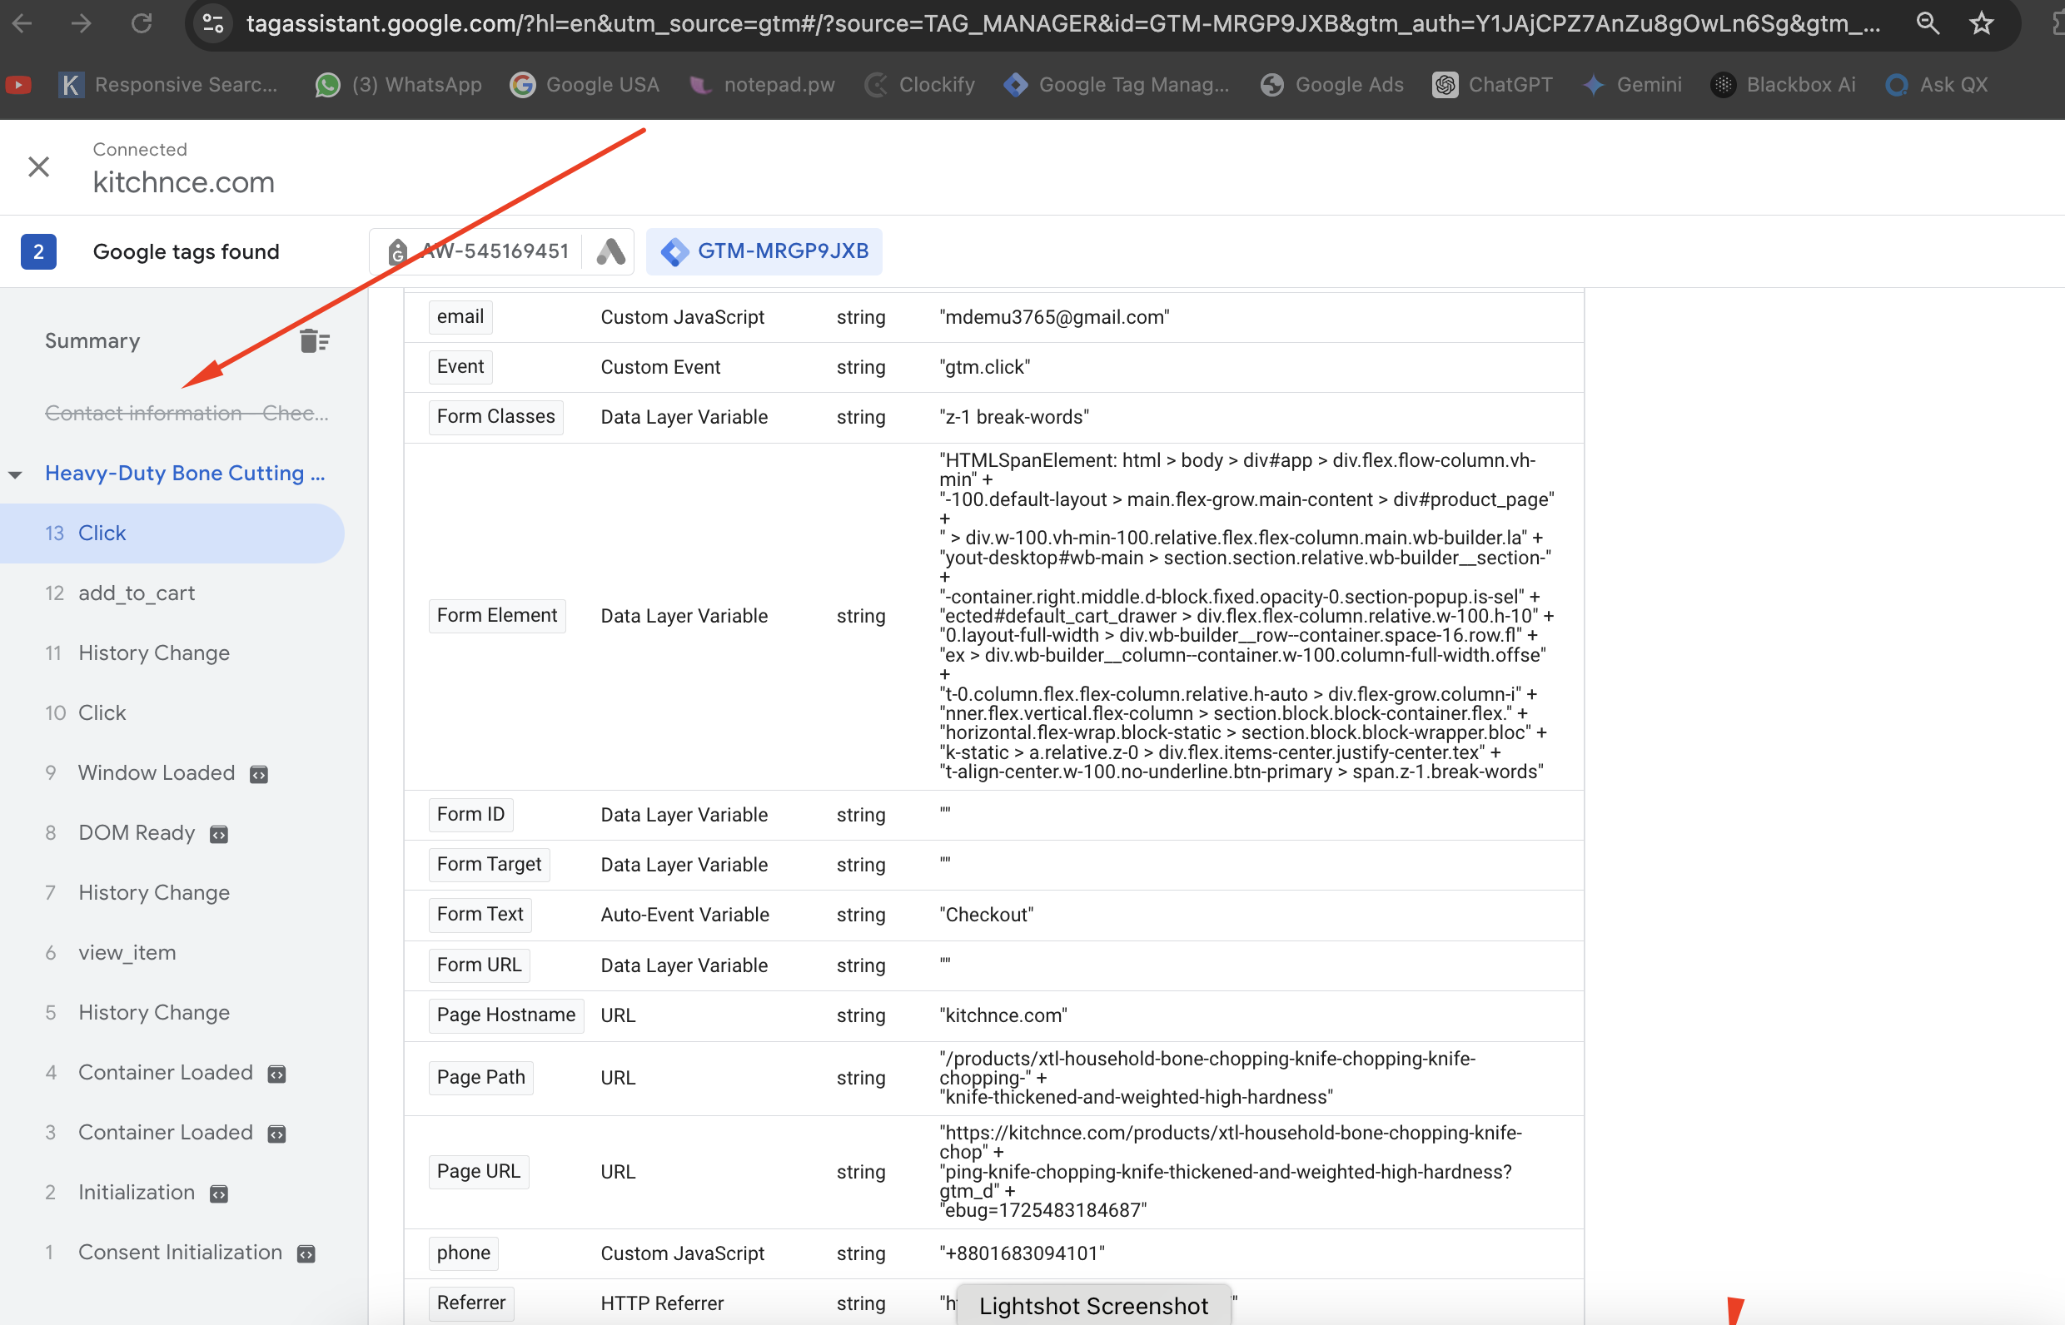Click the "Checkout" Form Text value
The image size is (2065, 1325).
click(987, 916)
